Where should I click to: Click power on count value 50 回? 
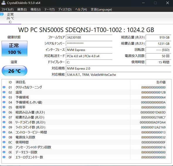pyautogui.click(x=158, y=56)
